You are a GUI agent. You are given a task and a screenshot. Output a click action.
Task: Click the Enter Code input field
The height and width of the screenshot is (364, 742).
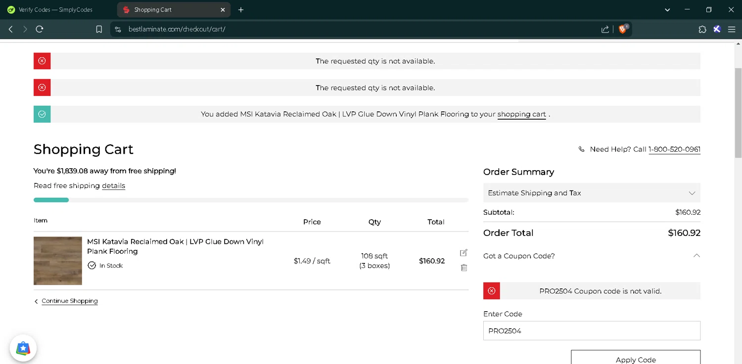point(592,331)
